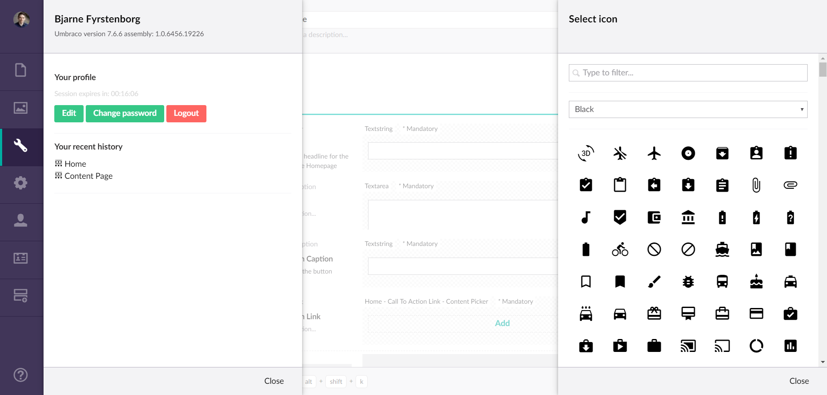Open the Black color dropdown
Screen dimensions: 827x395
pyautogui.click(x=688, y=109)
